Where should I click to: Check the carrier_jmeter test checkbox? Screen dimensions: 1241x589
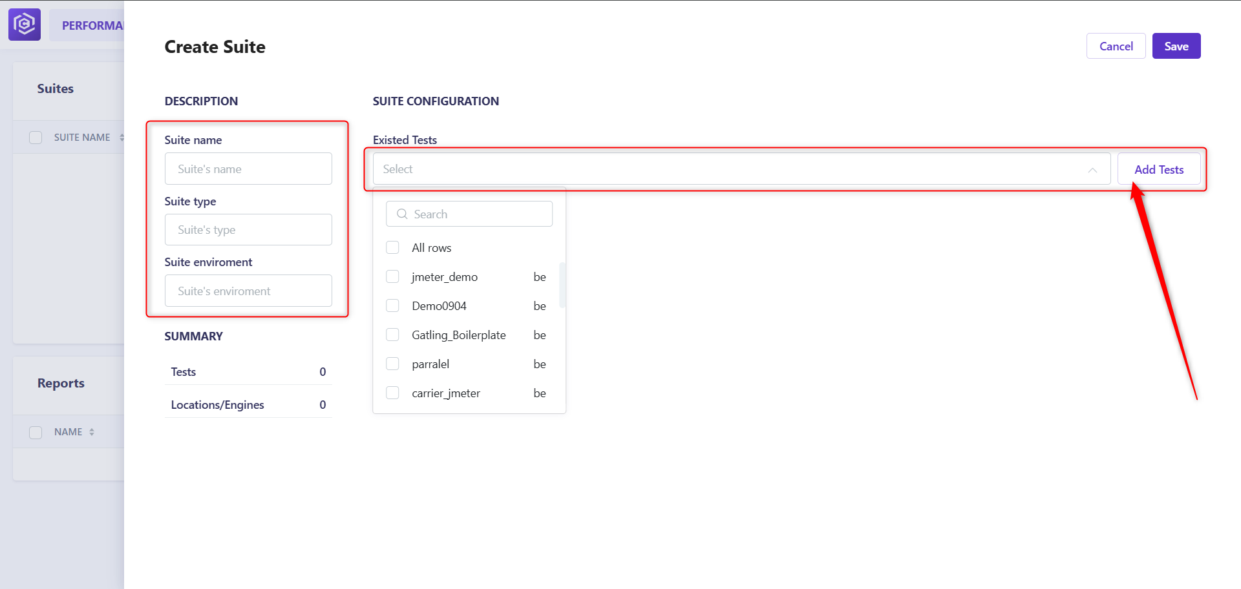(x=392, y=393)
